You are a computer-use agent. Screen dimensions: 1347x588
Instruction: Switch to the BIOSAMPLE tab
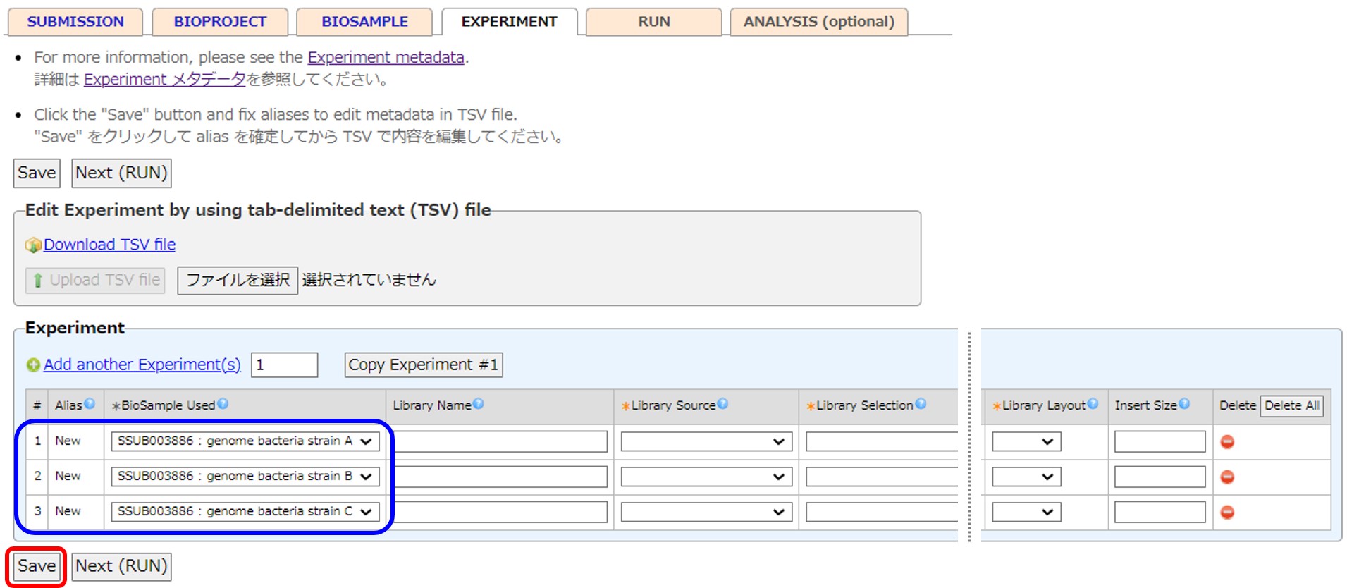click(364, 22)
